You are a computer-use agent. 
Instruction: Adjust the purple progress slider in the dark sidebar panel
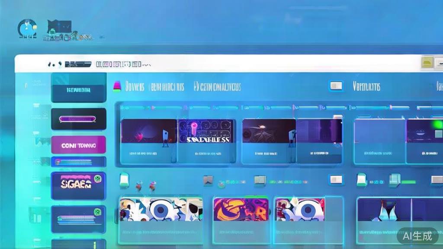[78, 119]
